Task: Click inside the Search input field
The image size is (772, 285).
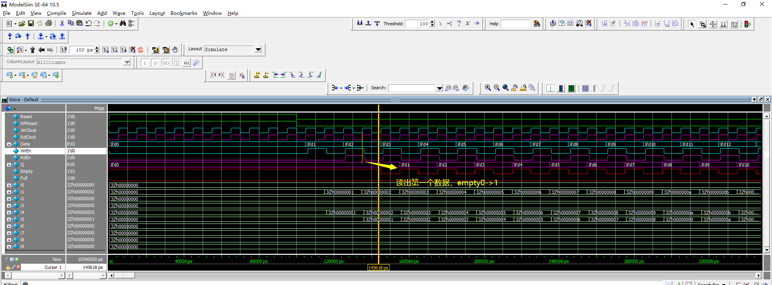Action: (412, 88)
